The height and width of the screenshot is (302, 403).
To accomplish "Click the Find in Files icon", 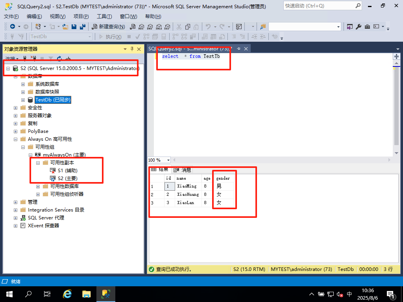I will 263,26.
